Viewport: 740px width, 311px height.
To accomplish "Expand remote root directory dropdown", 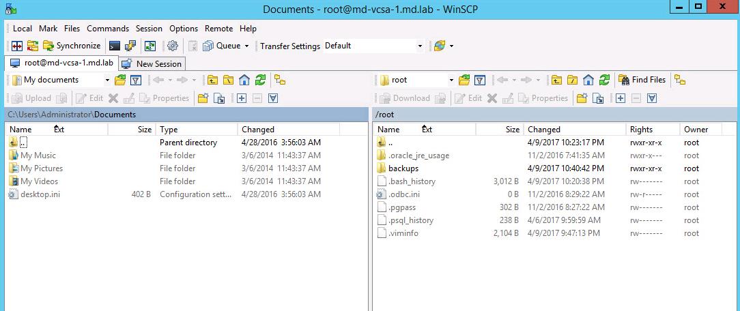I will (451, 80).
